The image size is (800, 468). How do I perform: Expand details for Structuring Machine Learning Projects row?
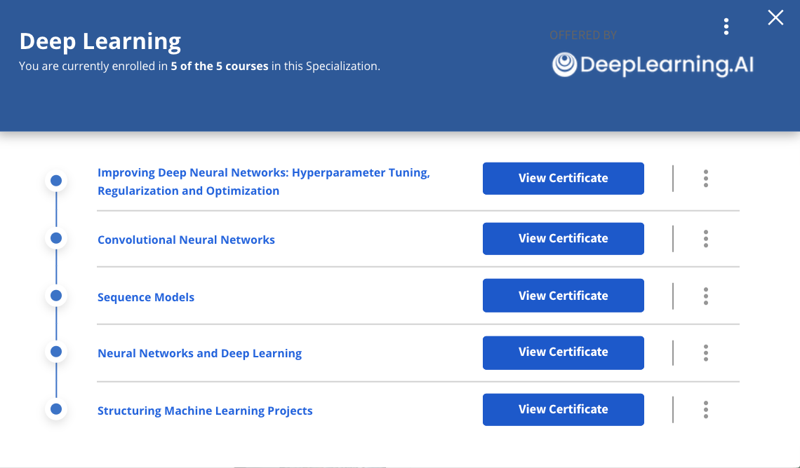[705, 410]
